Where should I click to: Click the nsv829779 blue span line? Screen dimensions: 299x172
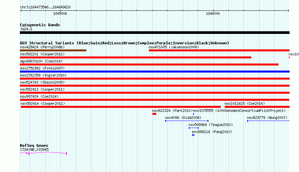[x=268, y=121]
